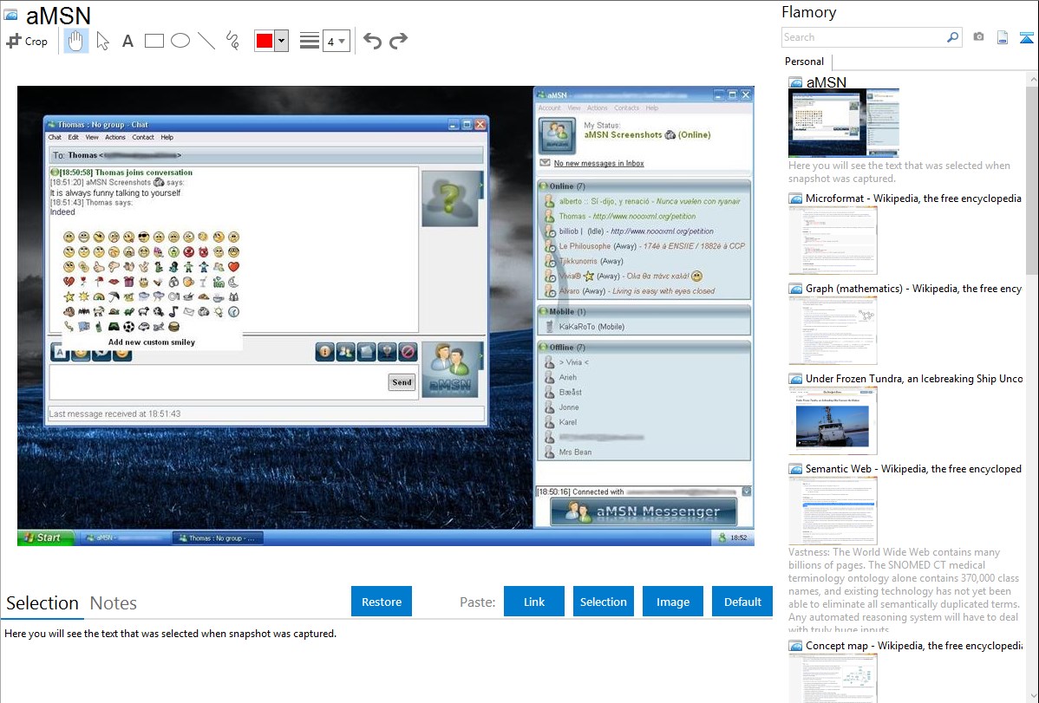Click 'No new messages in Inbox' link
The height and width of the screenshot is (703, 1039).
599,163
